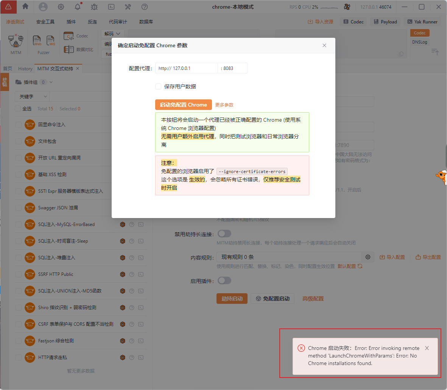
Task: Check the 基础 XSS 检测 plugin checkbox
Action: point(19,175)
